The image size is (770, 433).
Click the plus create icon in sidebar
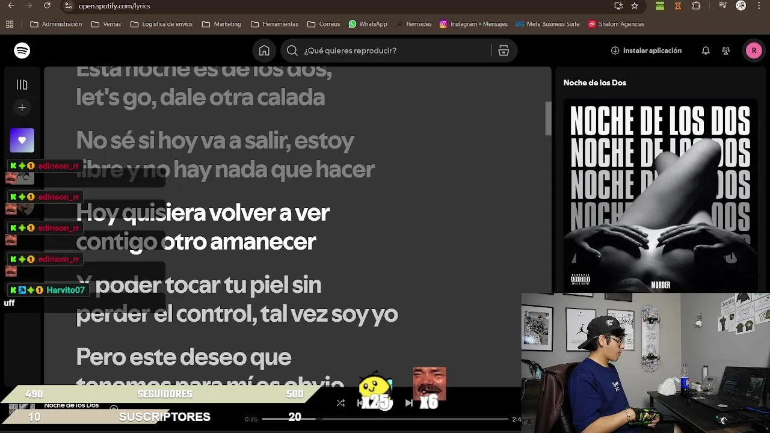tap(22, 108)
